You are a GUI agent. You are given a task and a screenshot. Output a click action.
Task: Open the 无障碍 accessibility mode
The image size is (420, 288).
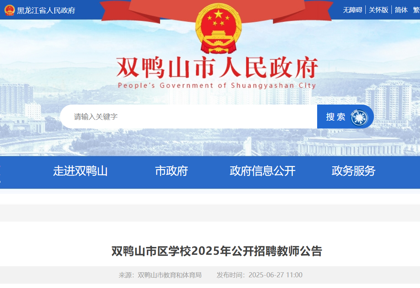[x=352, y=10]
